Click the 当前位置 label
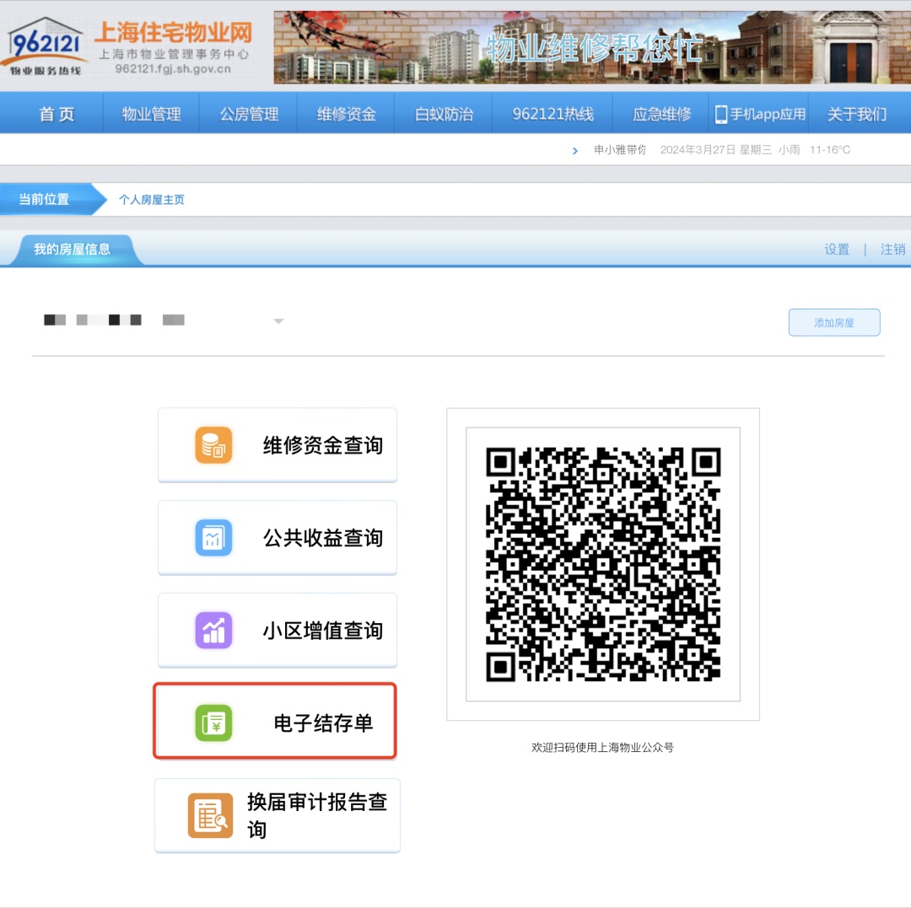The height and width of the screenshot is (908, 911). point(44,199)
